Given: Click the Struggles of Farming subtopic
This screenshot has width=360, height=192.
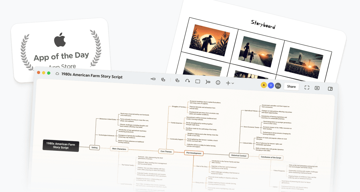Looking at the screenshot, I should click(x=179, y=107).
